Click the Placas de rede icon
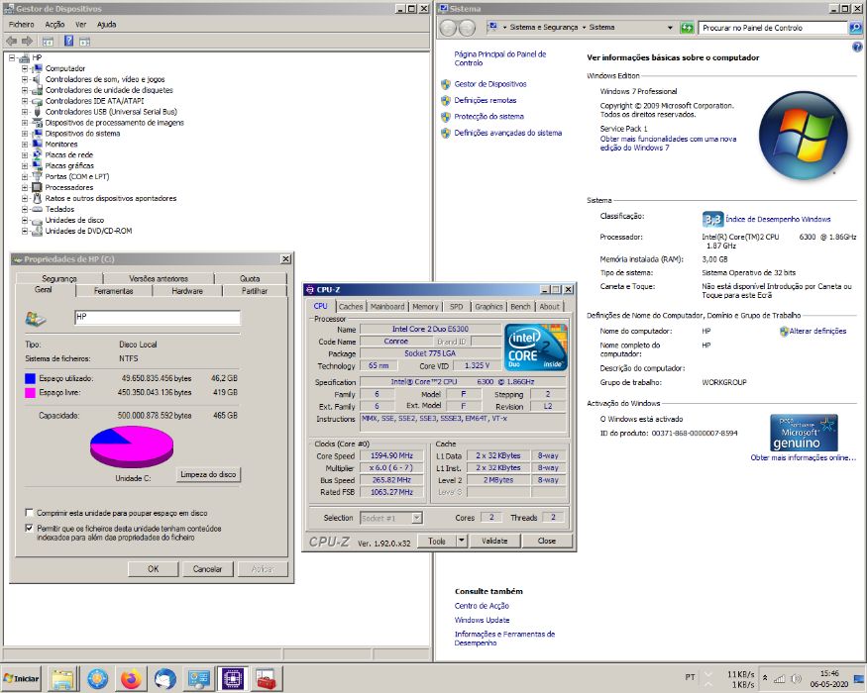This screenshot has height=693, width=867. tap(37, 154)
